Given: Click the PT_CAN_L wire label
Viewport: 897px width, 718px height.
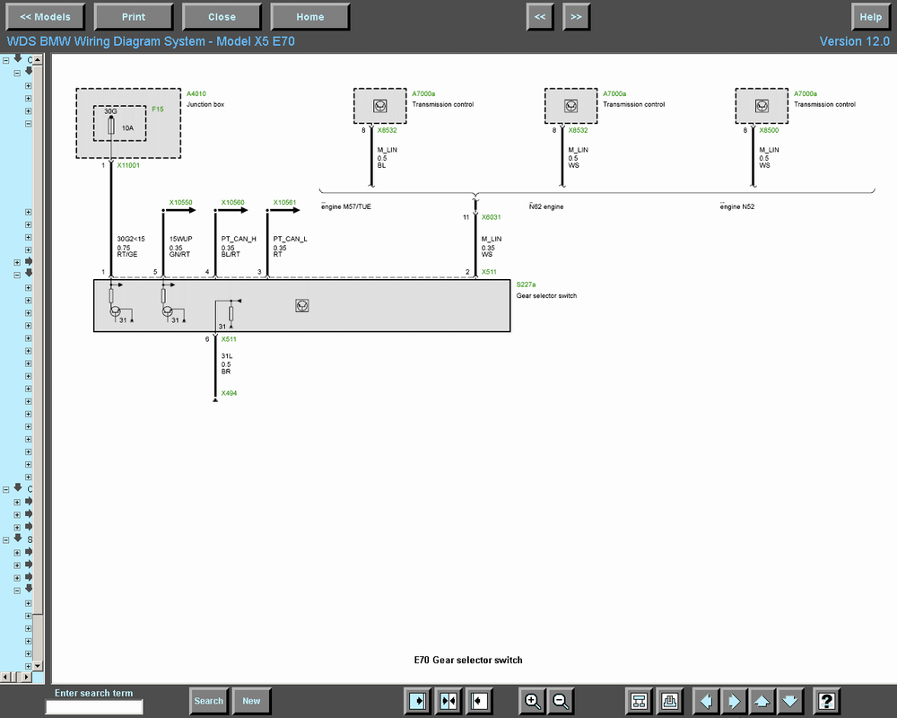Looking at the screenshot, I should 290,239.
